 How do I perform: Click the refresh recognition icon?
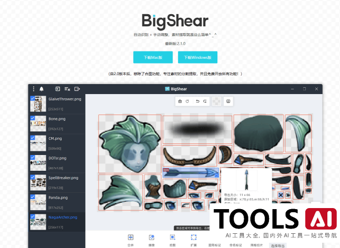pos(187,101)
